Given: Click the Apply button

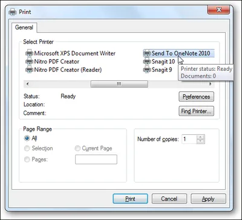Looking at the screenshot, I should (208, 199).
